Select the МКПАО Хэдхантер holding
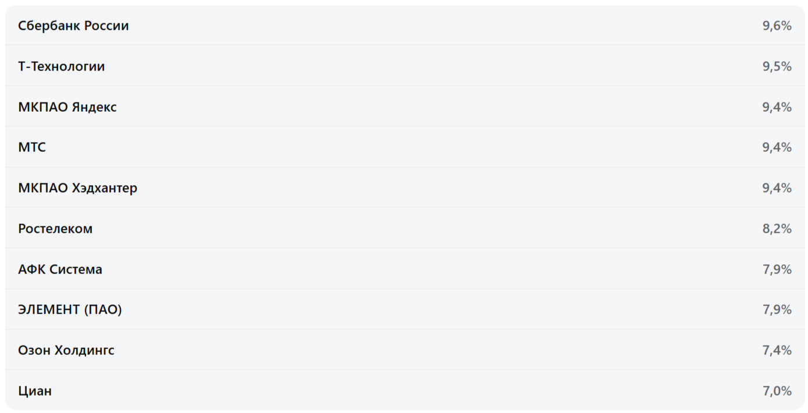Screen dimensions: 808x413 point(77,188)
